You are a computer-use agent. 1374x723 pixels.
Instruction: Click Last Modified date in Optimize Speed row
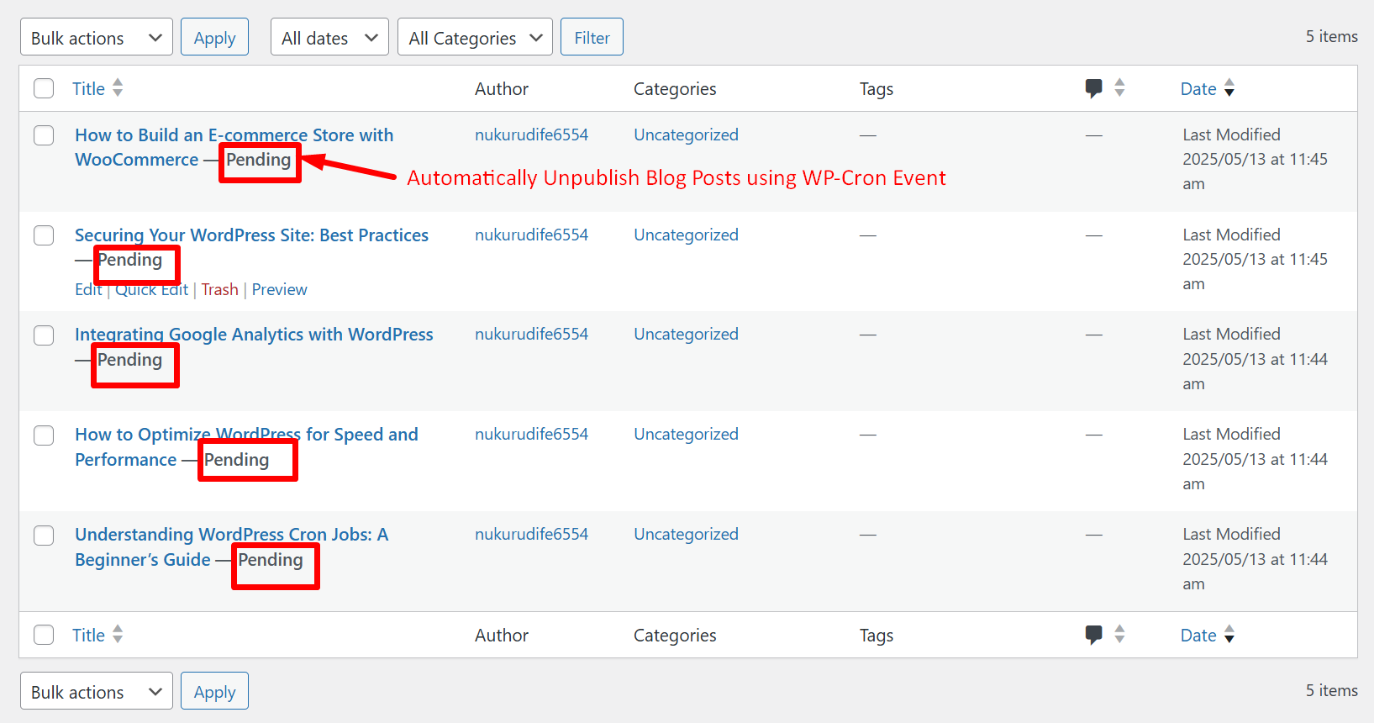coord(1255,459)
